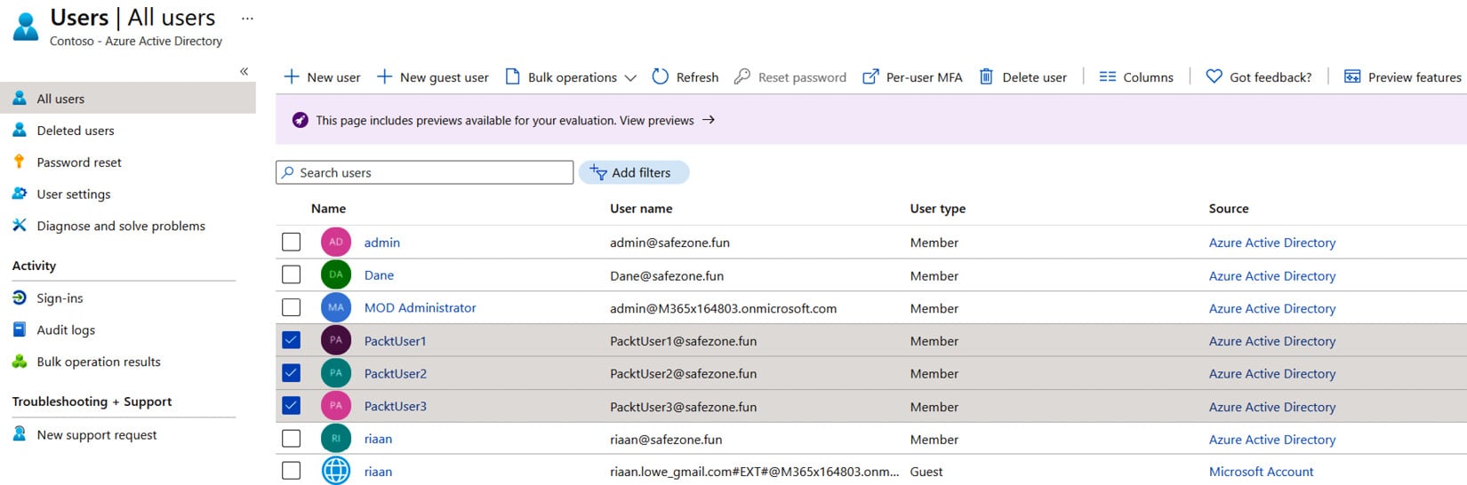The image size is (1467, 485).
Task: Check the box for admin user
Action: tap(292, 242)
